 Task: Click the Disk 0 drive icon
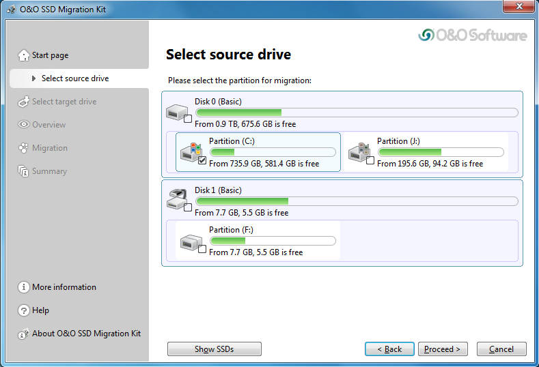click(x=178, y=111)
